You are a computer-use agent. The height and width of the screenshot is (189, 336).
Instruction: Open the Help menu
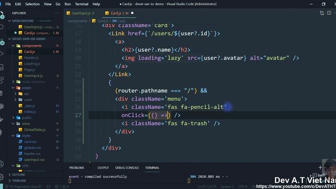click(96, 4)
